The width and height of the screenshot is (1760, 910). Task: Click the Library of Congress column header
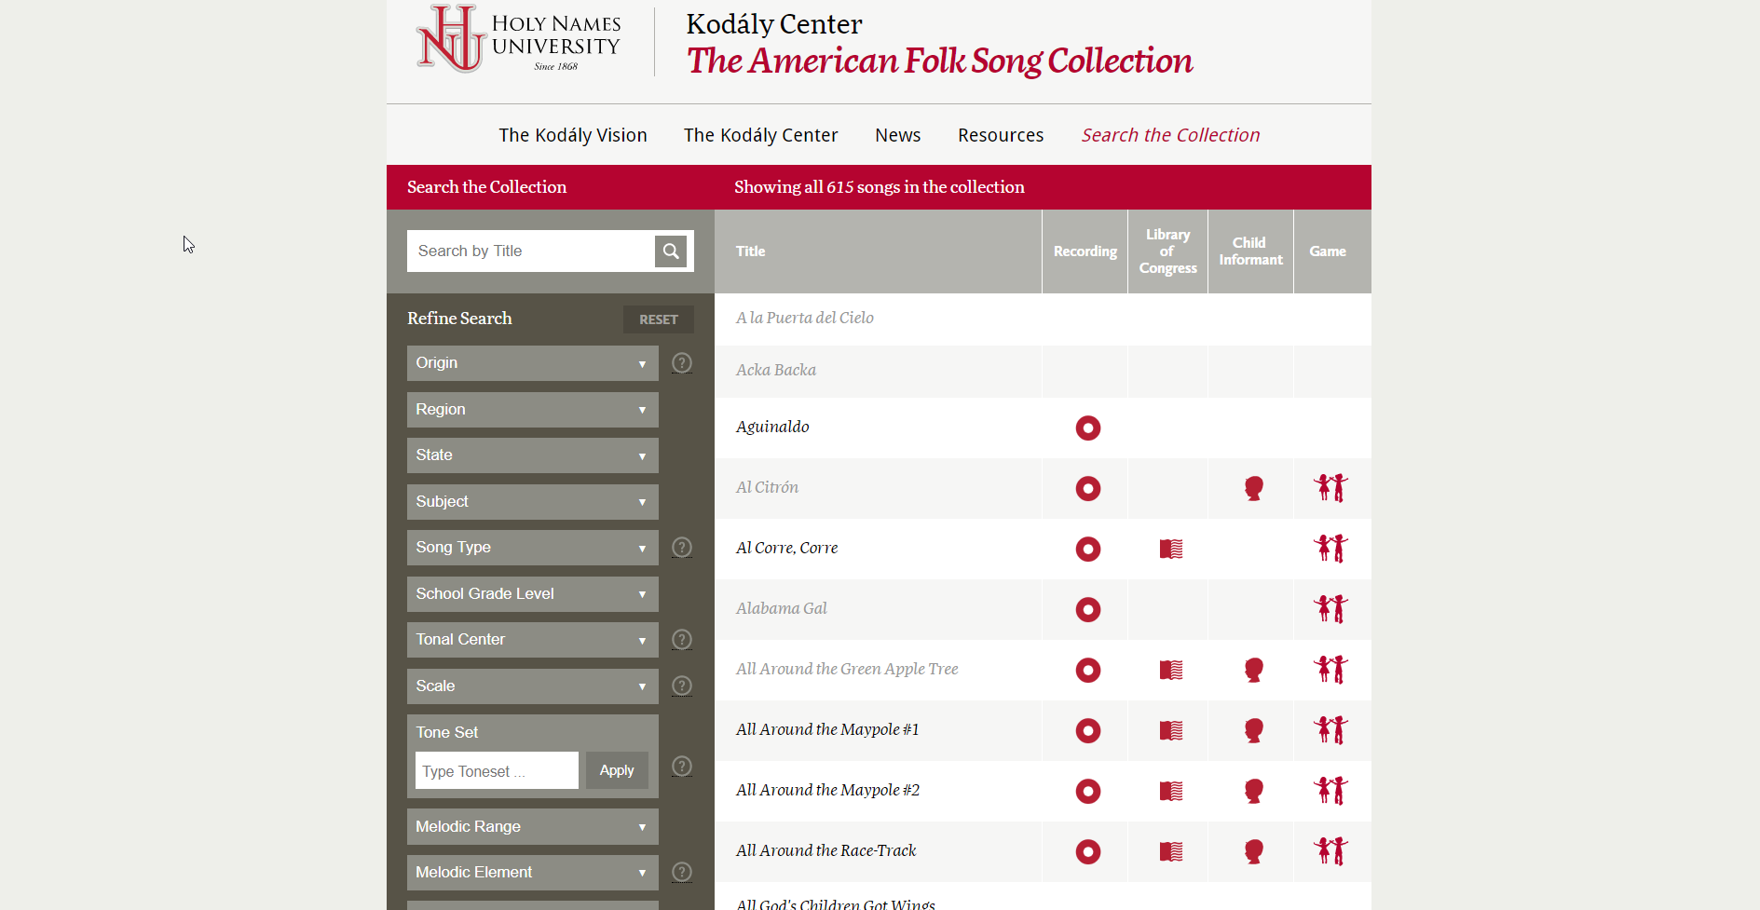click(1168, 251)
